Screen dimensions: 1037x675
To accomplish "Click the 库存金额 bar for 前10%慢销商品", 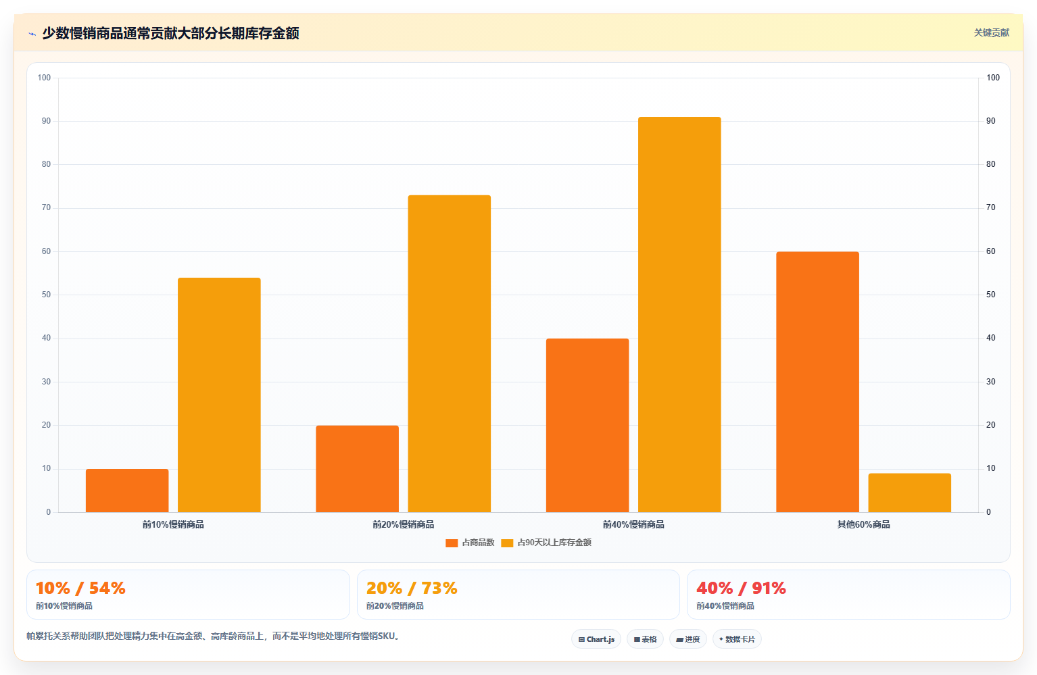I will pos(219,395).
